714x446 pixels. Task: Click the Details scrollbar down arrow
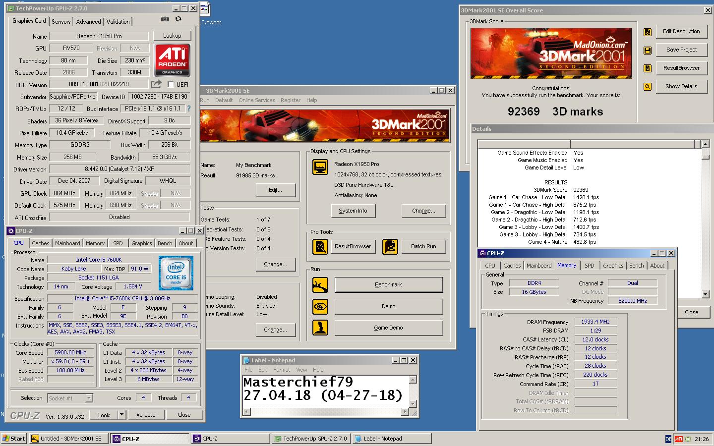click(x=705, y=294)
